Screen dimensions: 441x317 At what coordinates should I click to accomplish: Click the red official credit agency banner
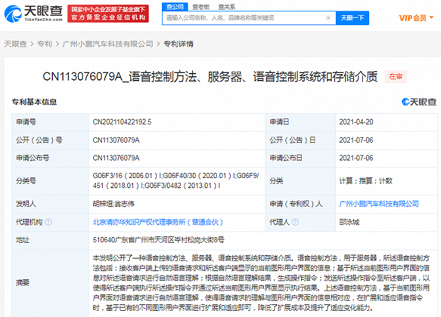[x=108, y=13]
